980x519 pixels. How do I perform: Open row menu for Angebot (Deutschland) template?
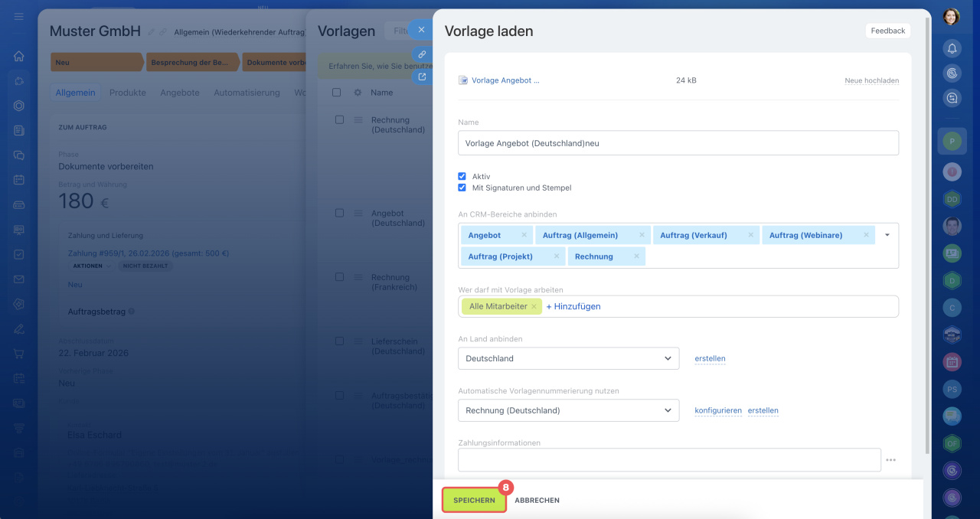click(358, 214)
